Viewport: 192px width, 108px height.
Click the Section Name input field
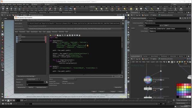pos(37,85)
